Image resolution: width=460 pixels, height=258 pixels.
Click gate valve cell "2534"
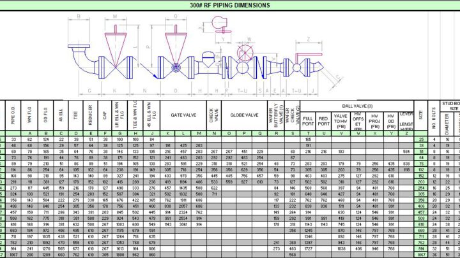pyautogui.click(x=183, y=219)
